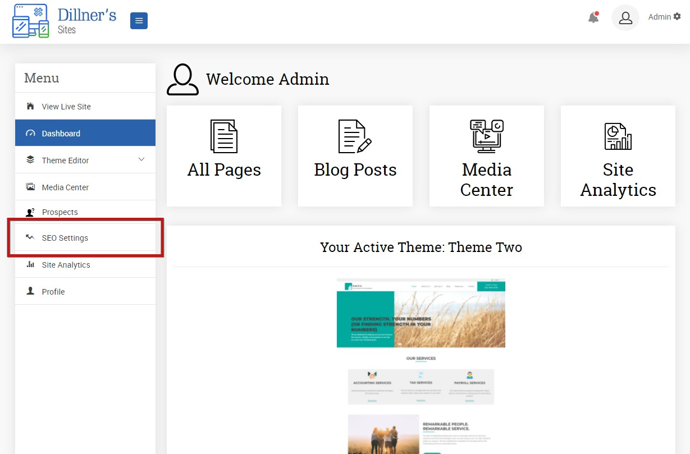Click the Menu heading in sidebar
The height and width of the screenshot is (454, 690).
point(42,78)
